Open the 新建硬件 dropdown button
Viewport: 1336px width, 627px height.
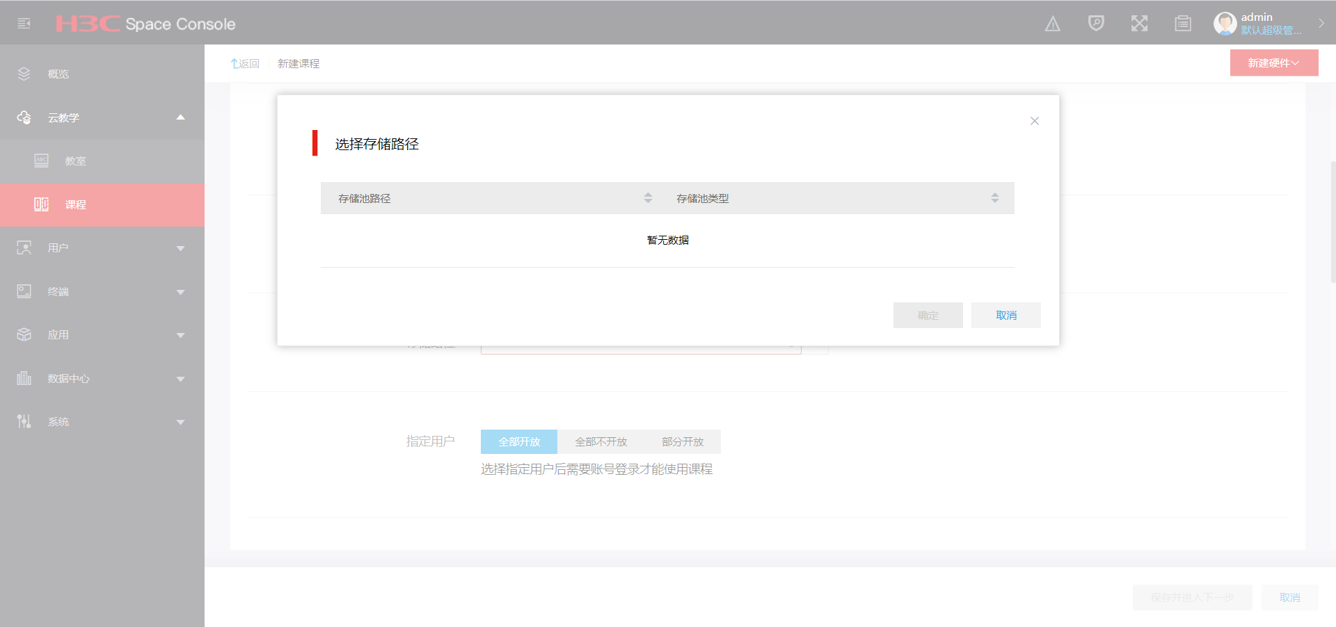[1274, 63]
